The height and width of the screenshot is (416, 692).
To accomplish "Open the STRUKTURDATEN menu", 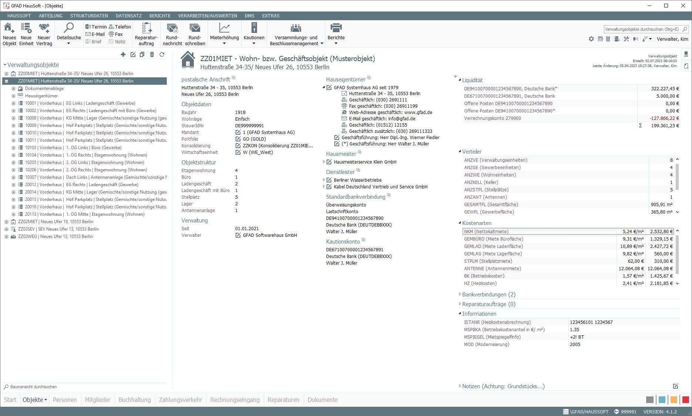I will coord(89,16).
